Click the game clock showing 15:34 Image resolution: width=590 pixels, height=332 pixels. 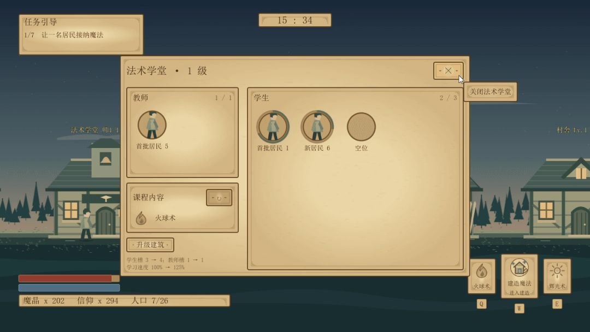tap(295, 20)
